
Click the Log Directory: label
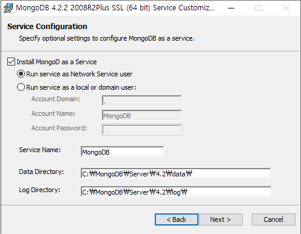[39, 190]
